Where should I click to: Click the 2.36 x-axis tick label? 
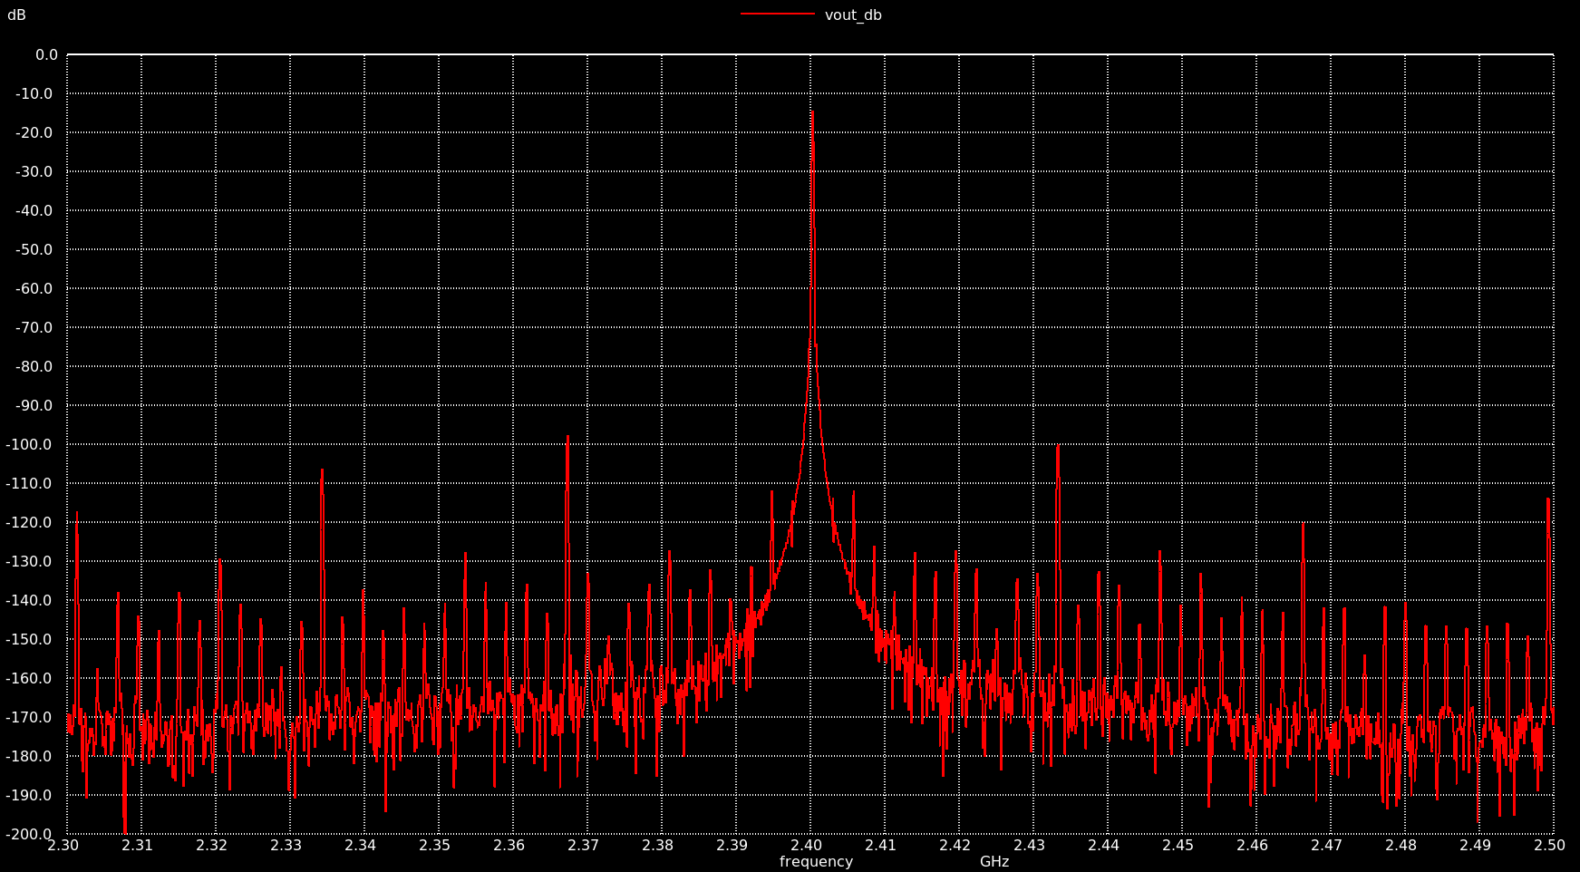pyautogui.click(x=509, y=846)
